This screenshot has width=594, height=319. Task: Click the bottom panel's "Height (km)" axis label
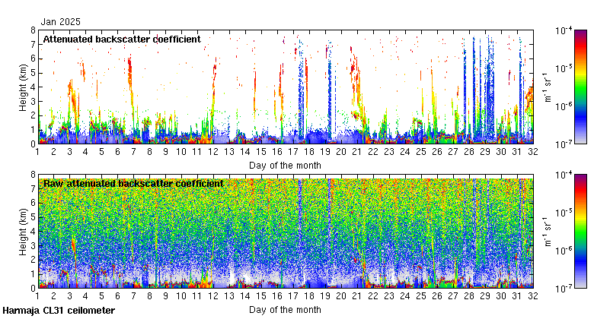[x=23, y=232]
